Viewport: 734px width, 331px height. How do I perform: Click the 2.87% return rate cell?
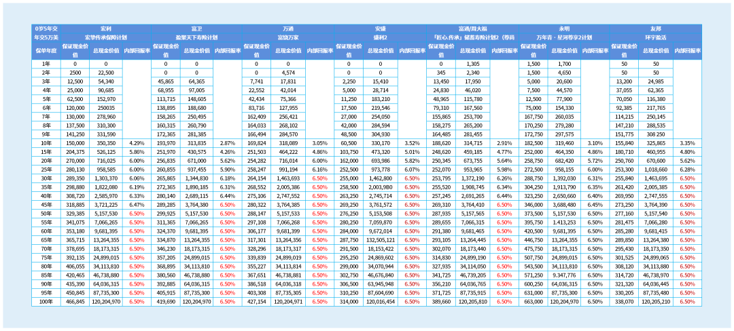pyautogui.click(x=227, y=143)
